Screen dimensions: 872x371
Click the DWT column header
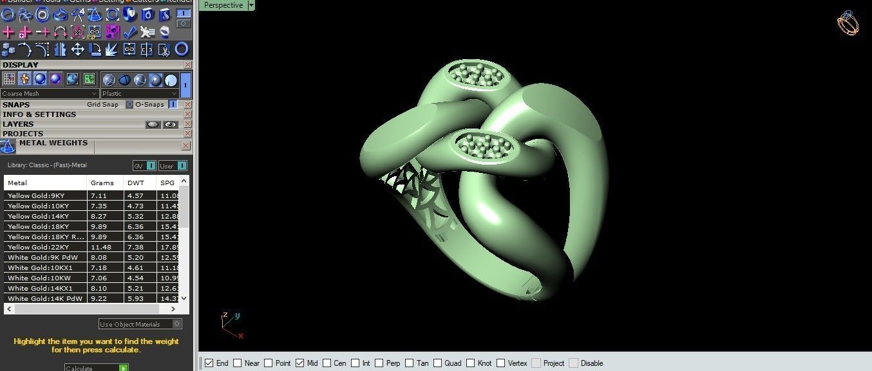(140, 183)
